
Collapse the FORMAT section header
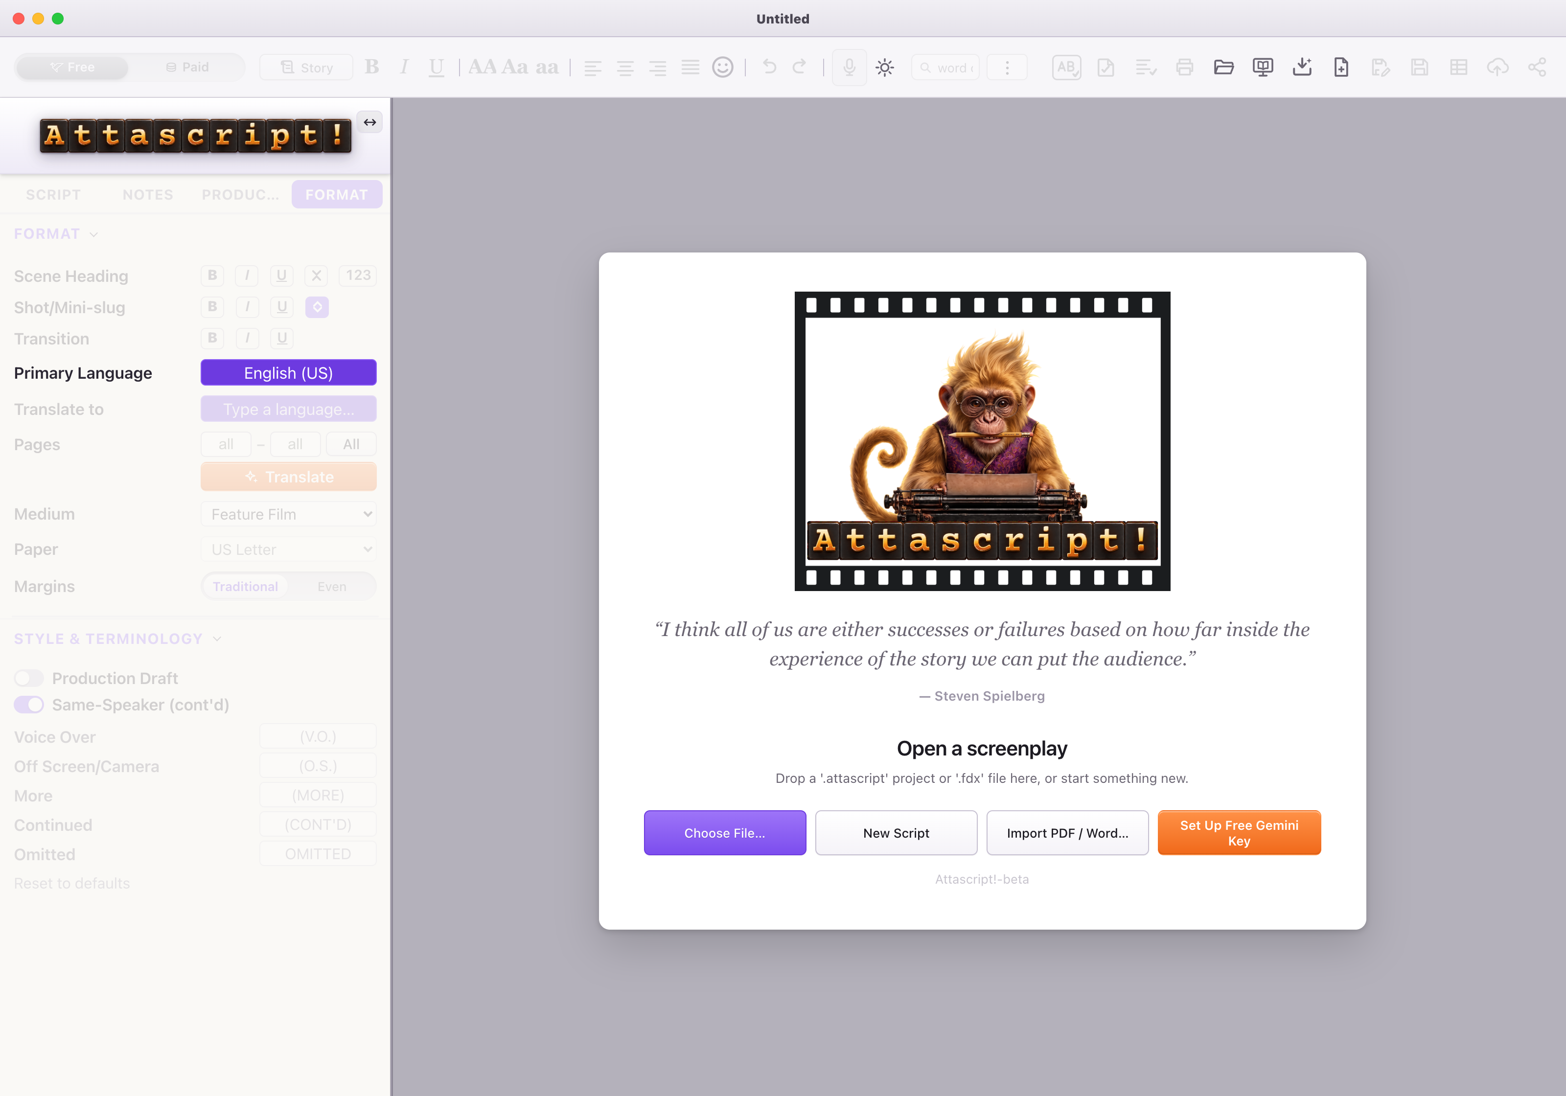[56, 234]
